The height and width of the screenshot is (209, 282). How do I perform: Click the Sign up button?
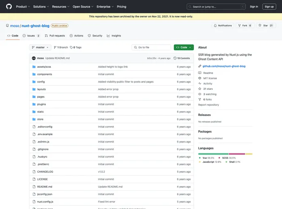click(269, 7)
